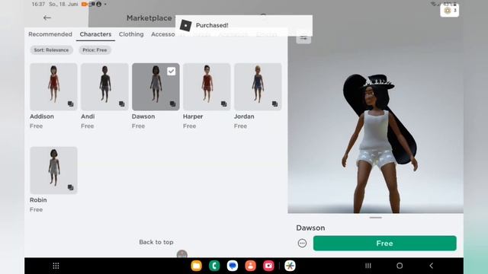Select the Characters tab
This screenshot has height=274, width=488.
95,34
